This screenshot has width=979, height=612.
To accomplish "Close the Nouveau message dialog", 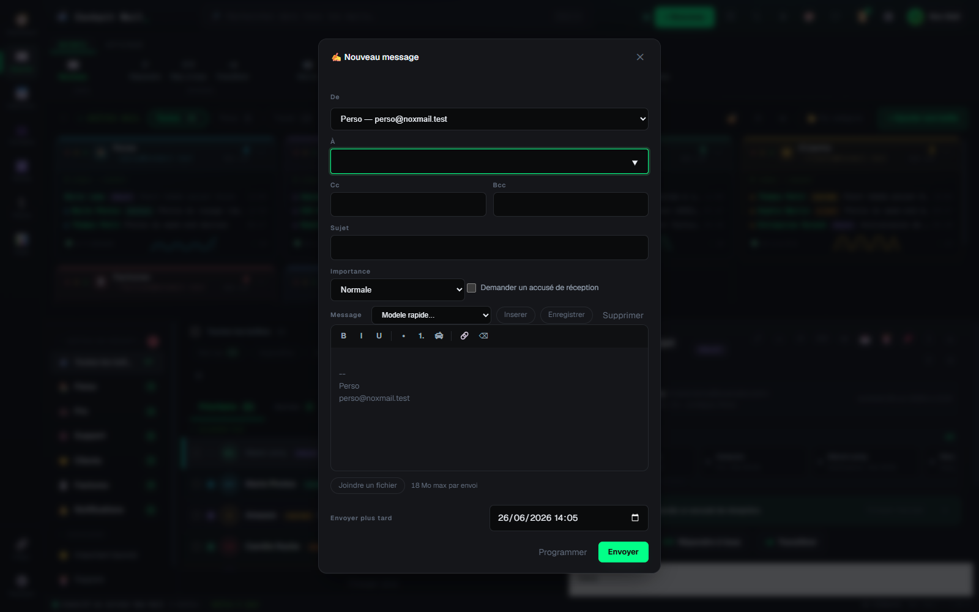I will [x=640, y=57].
